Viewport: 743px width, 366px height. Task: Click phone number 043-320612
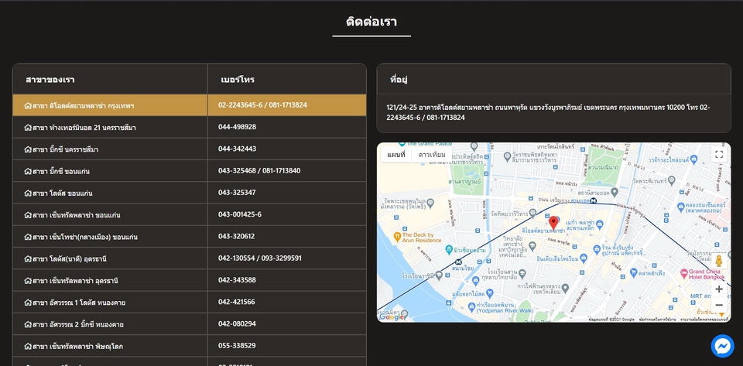coord(237,236)
